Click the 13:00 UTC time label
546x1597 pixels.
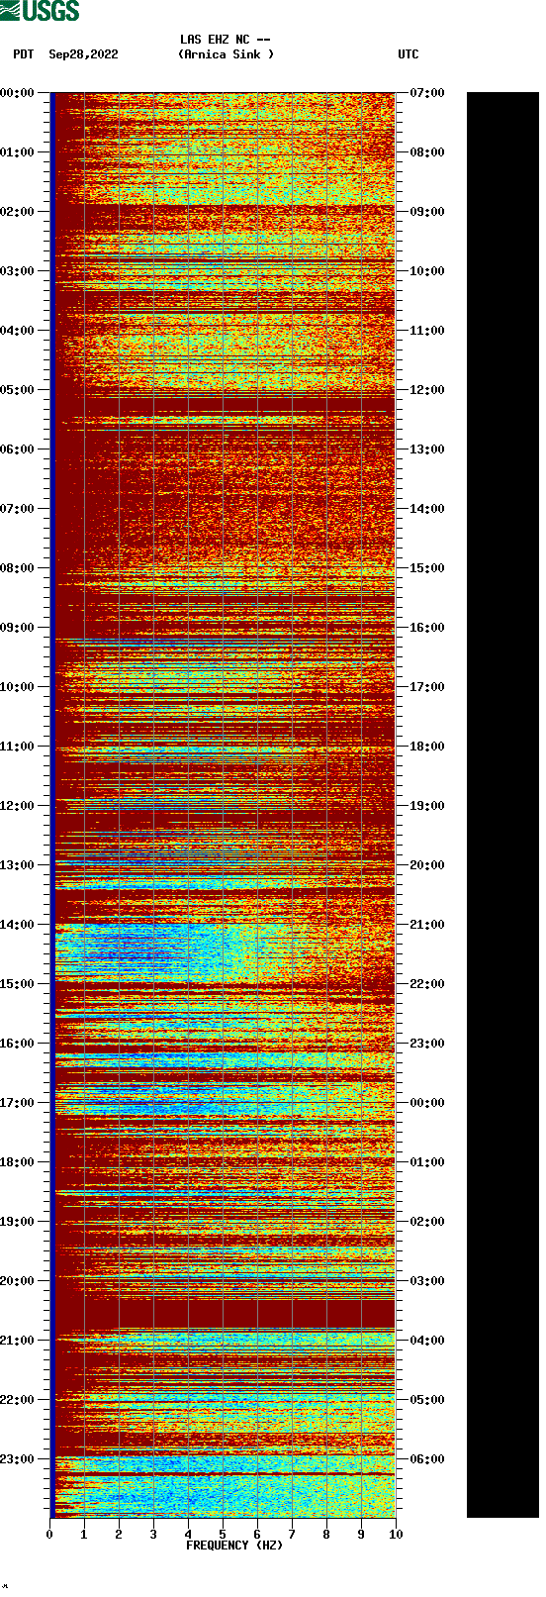(x=427, y=449)
